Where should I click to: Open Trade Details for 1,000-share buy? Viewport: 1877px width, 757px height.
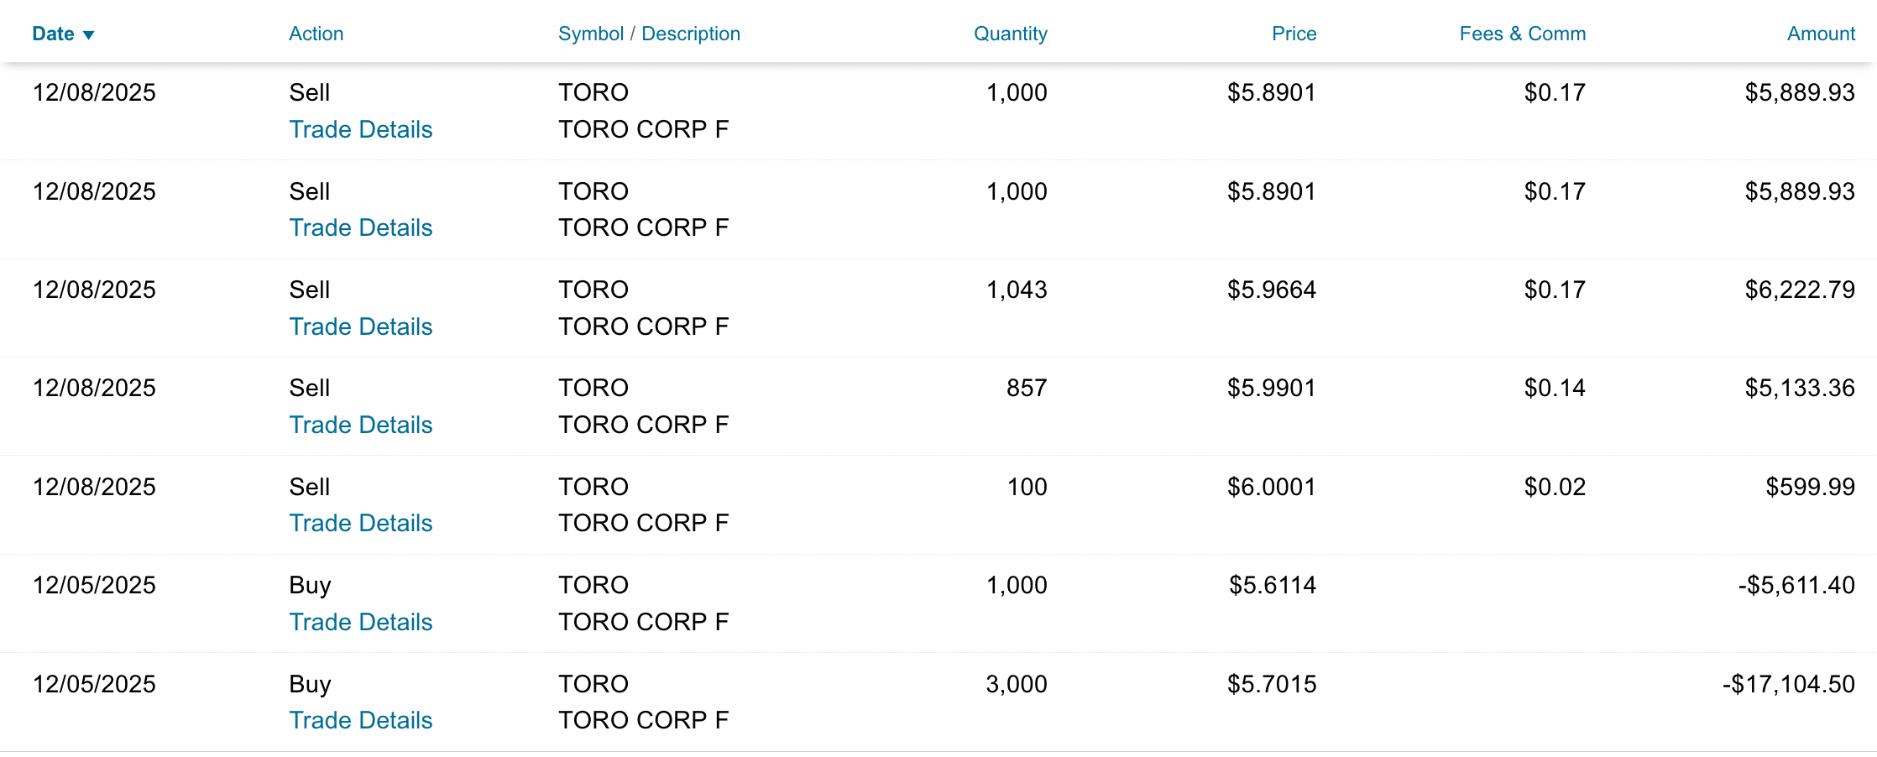pyautogui.click(x=360, y=622)
